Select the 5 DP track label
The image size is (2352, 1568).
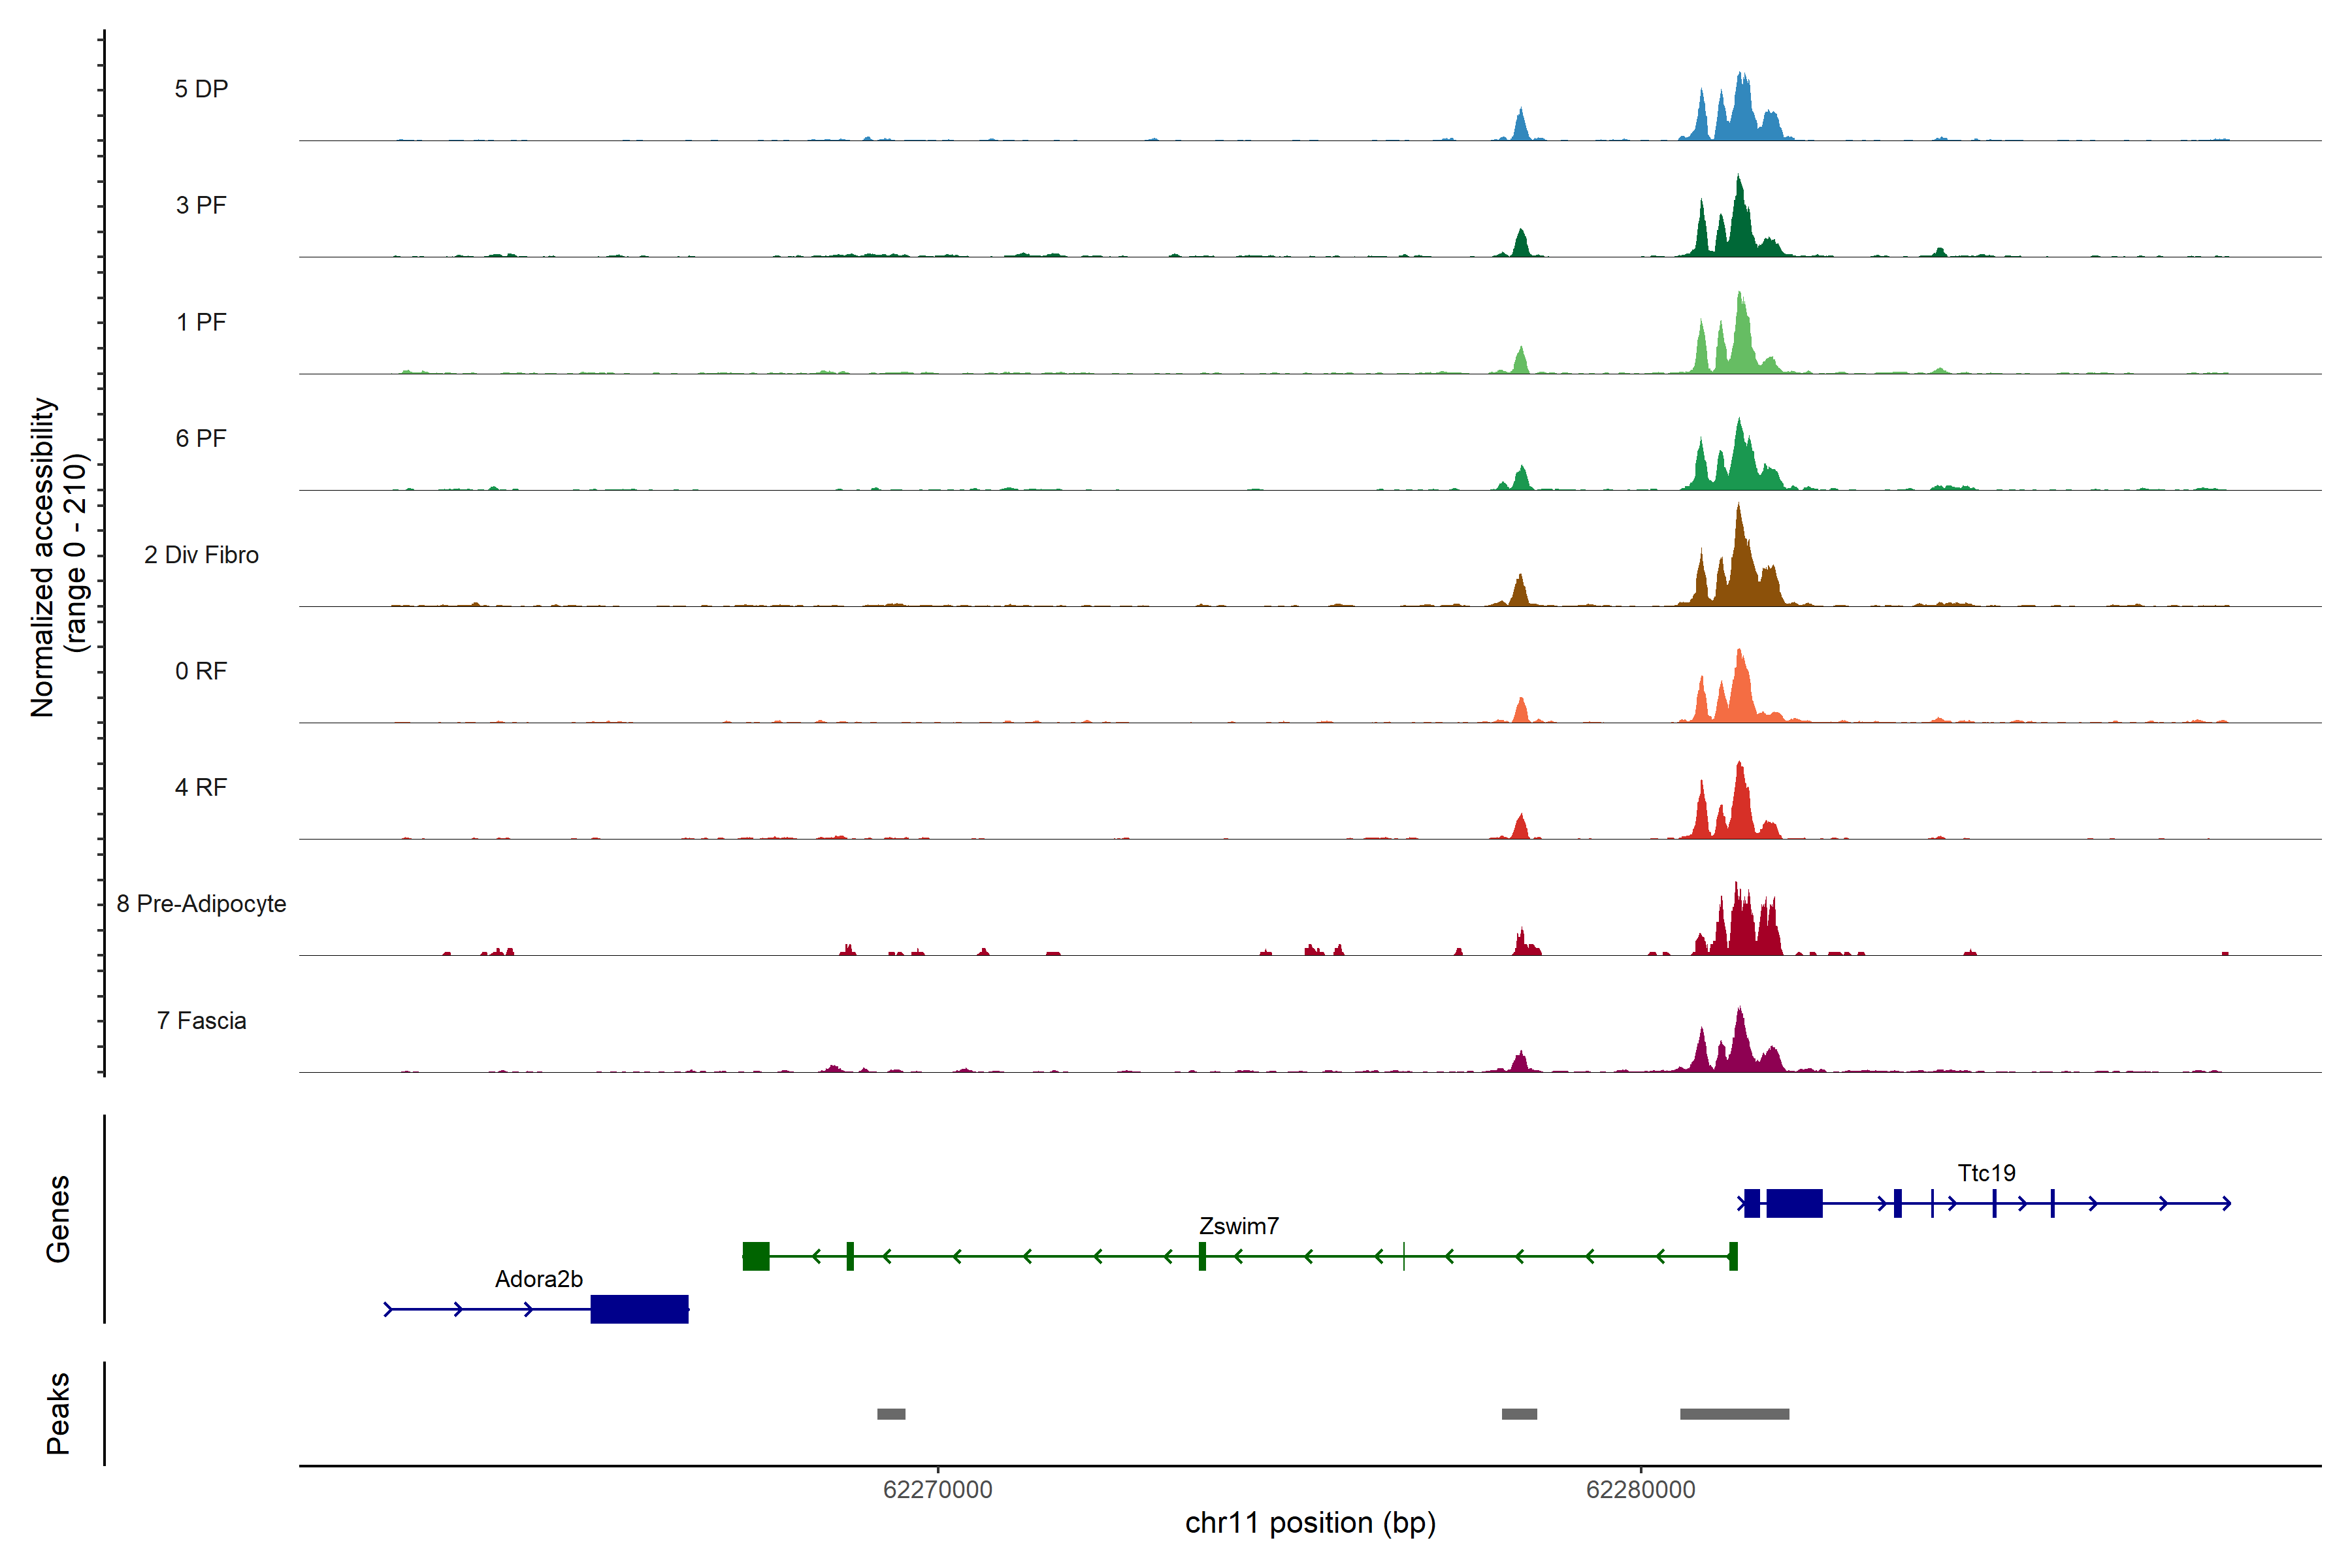(x=201, y=89)
